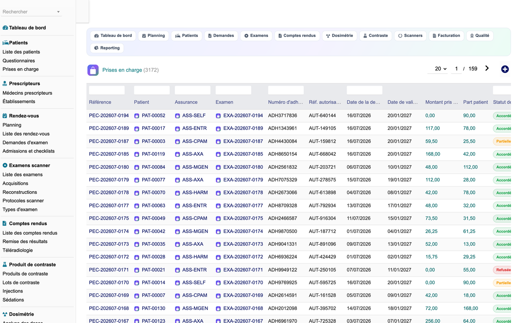Screen dimensions: 522x323
Task: Open insurance link ASS-HARM in PEC-202607-0172 row
Action: 195,257
